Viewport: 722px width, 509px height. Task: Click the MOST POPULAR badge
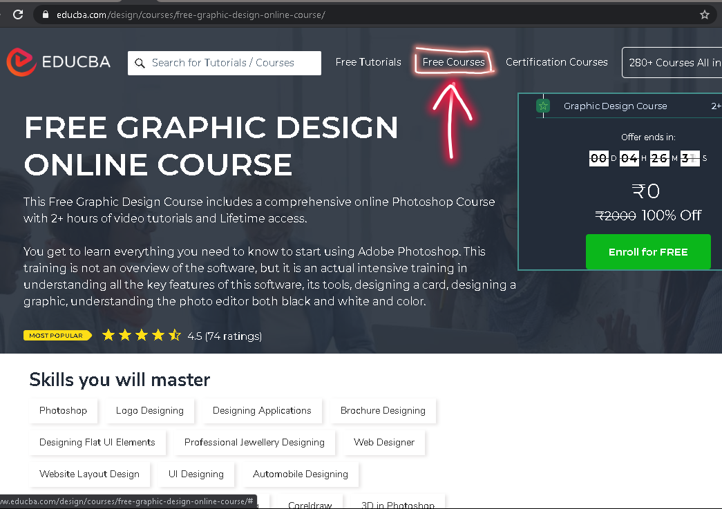tap(57, 335)
